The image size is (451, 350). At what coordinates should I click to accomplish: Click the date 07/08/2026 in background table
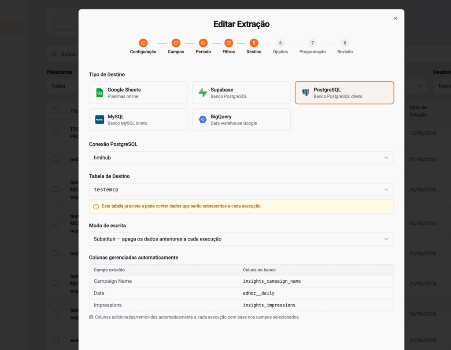[423, 159]
